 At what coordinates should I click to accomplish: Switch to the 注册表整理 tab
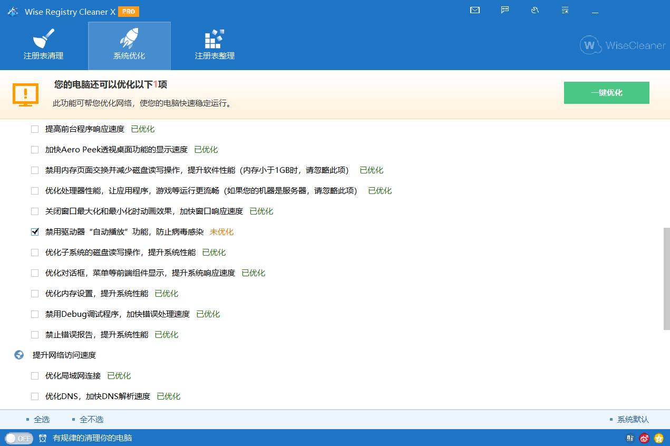coord(214,45)
